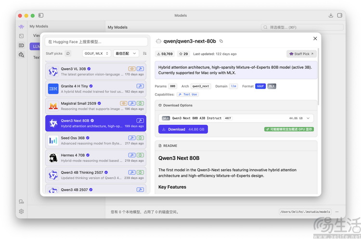Click the 筛选模型 filter field in My Models
This screenshot has height=239, width=361.
(302, 27)
